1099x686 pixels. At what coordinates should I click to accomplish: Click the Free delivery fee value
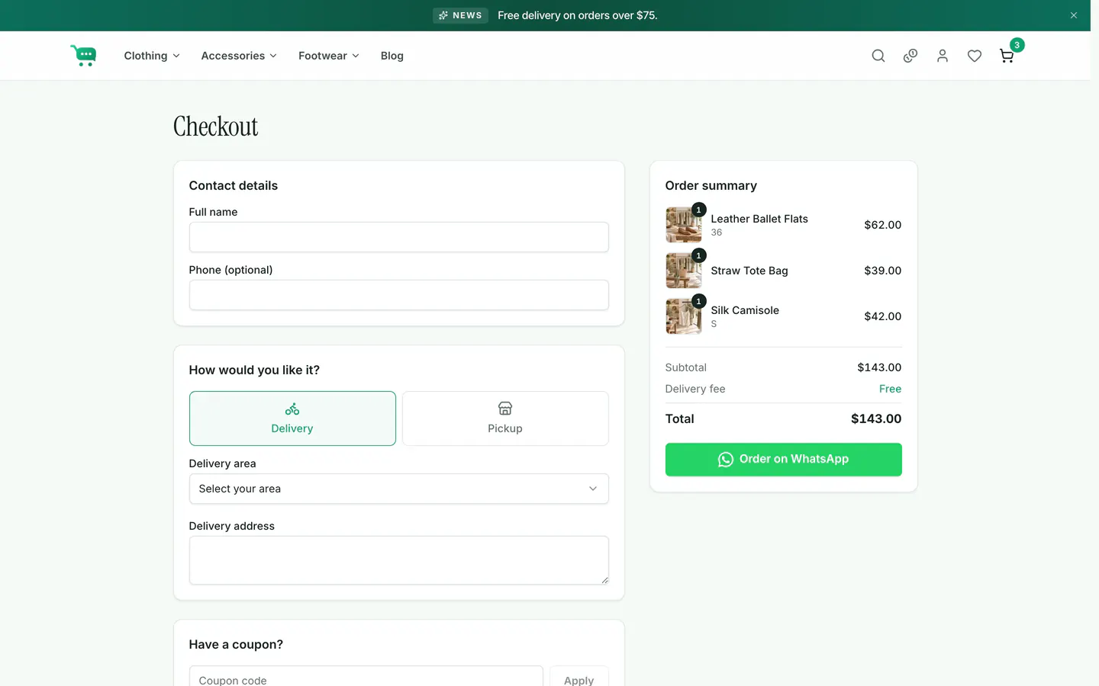891,389
